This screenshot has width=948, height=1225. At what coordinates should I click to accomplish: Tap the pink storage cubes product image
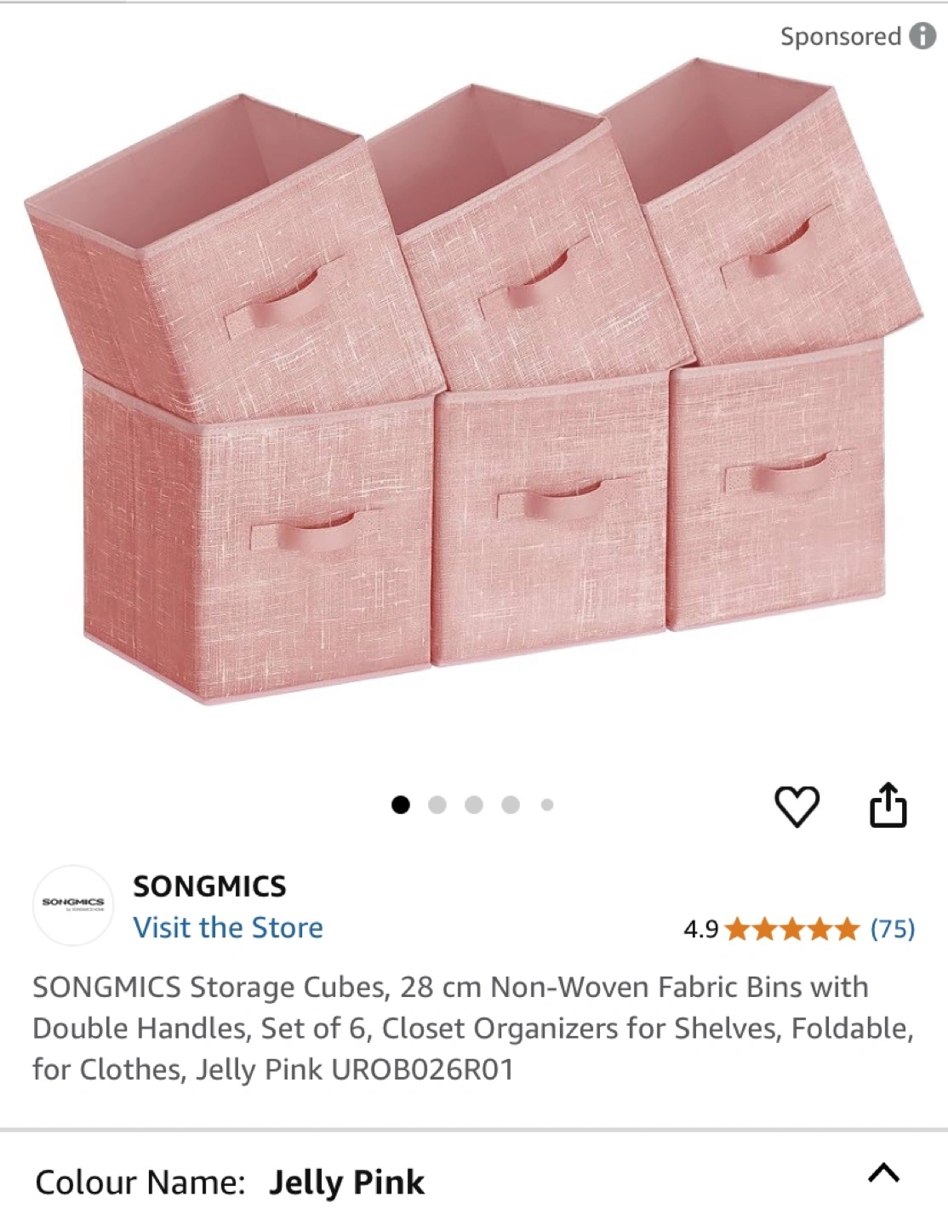(x=473, y=381)
